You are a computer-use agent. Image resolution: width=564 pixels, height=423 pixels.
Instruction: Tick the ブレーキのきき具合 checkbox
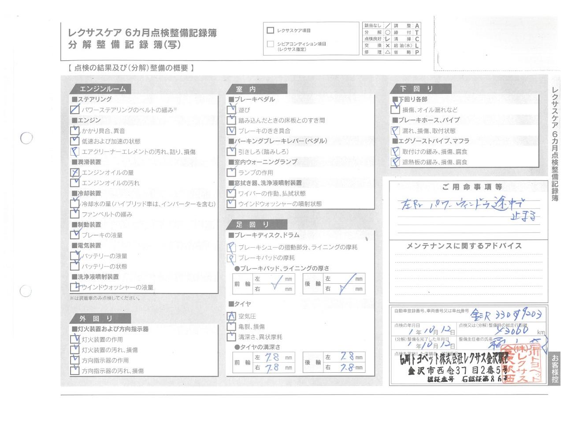pos(231,131)
